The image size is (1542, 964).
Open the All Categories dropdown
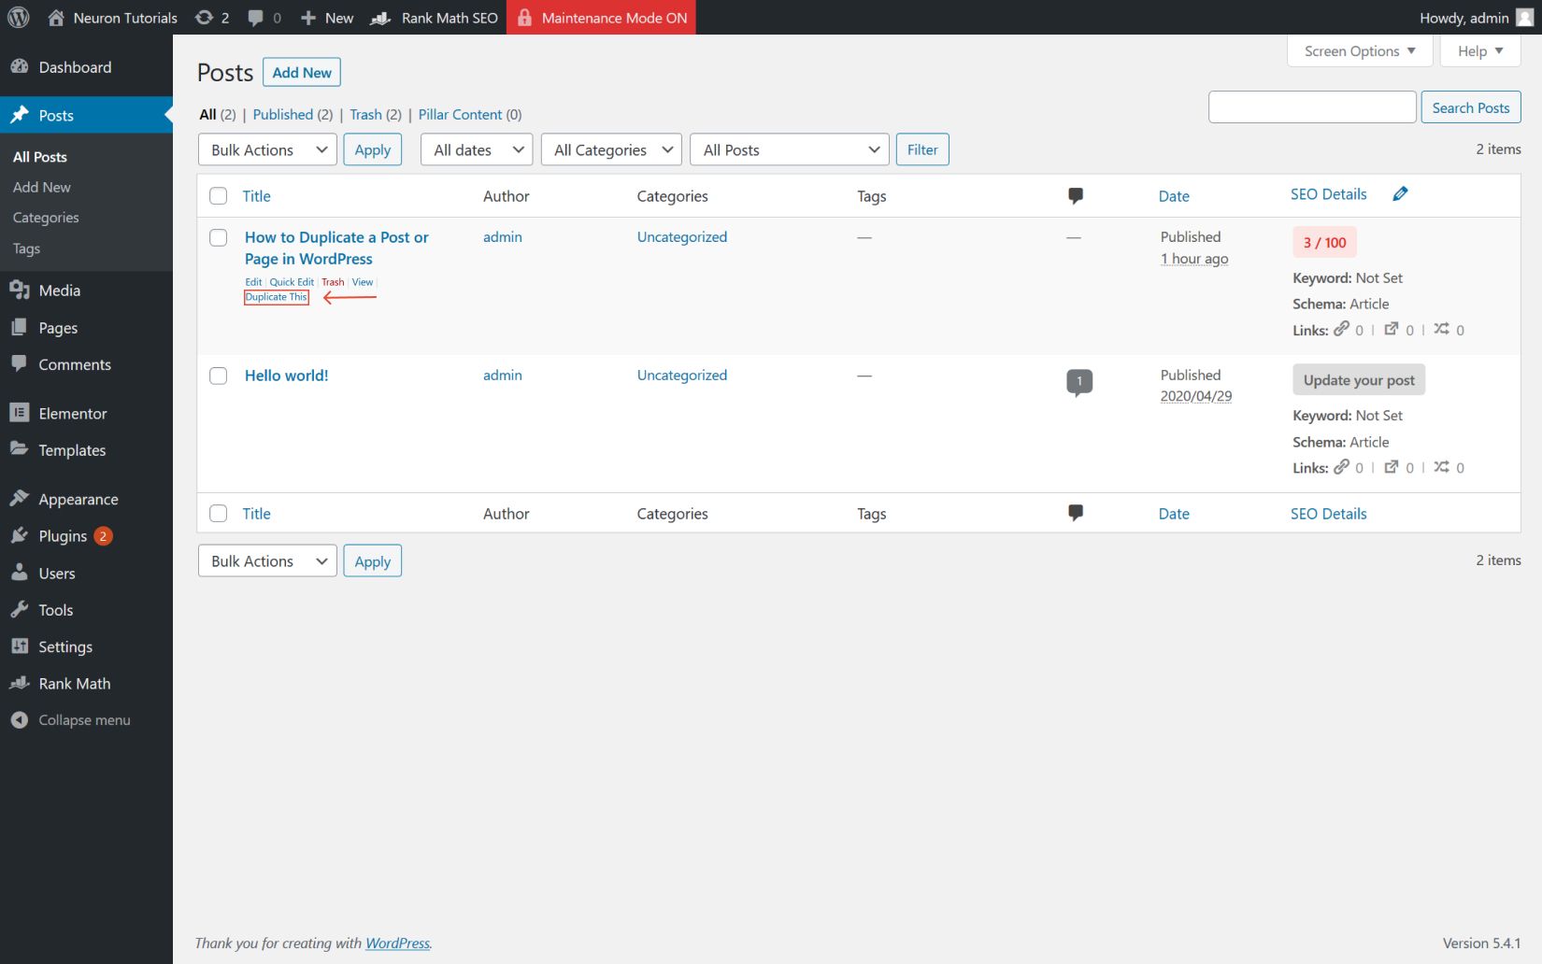(610, 149)
